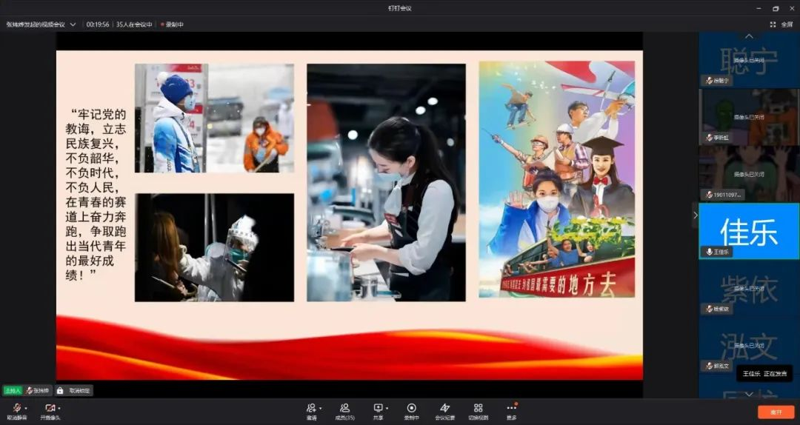Click the 录制中 recording icon
Viewport: 800px width, 425px height.
[x=411, y=409]
